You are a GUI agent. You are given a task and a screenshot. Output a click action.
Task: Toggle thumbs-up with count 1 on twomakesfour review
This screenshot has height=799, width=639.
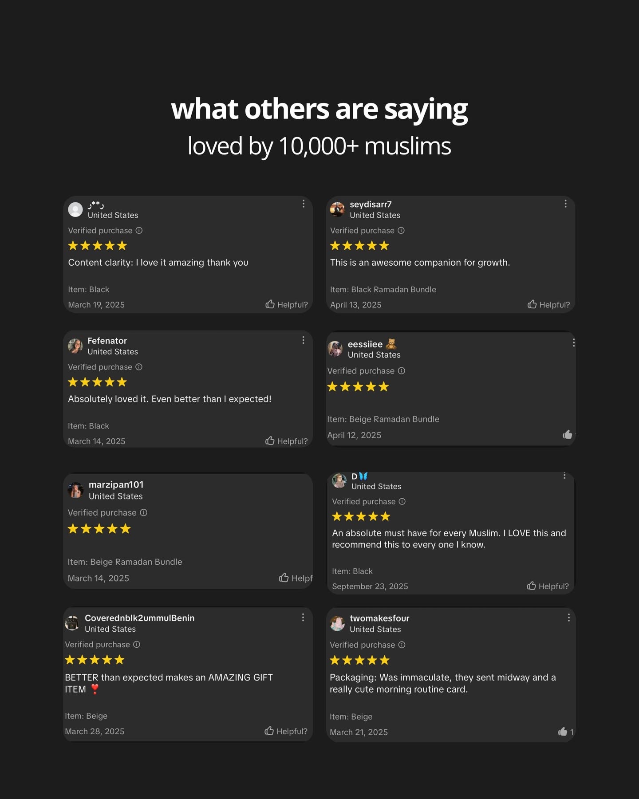[x=566, y=732]
